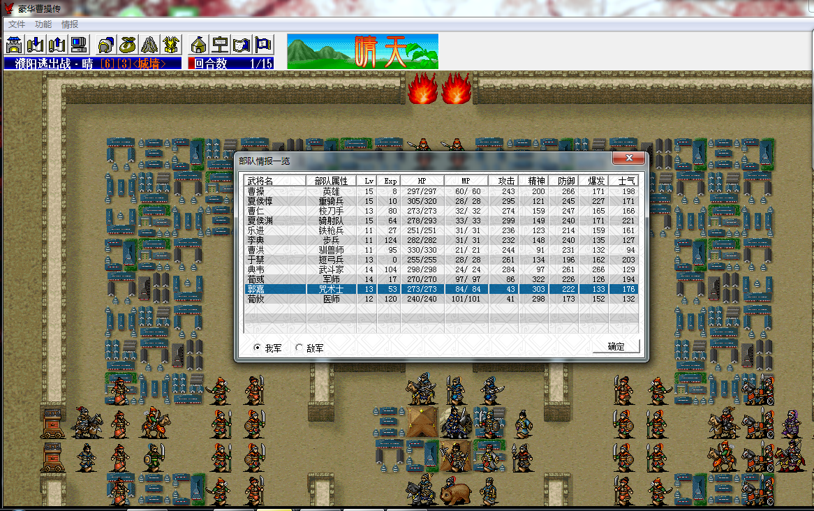Select the 乐进 row
814x511 pixels.
(x=441, y=230)
